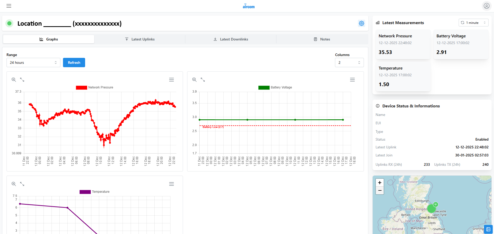Open Temperature graph options menu

tap(172, 184)
